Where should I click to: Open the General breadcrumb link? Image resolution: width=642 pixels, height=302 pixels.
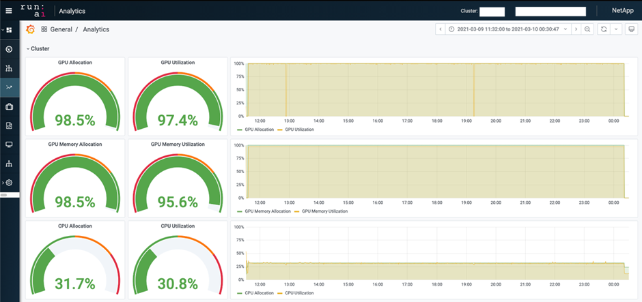coord(61,29)
